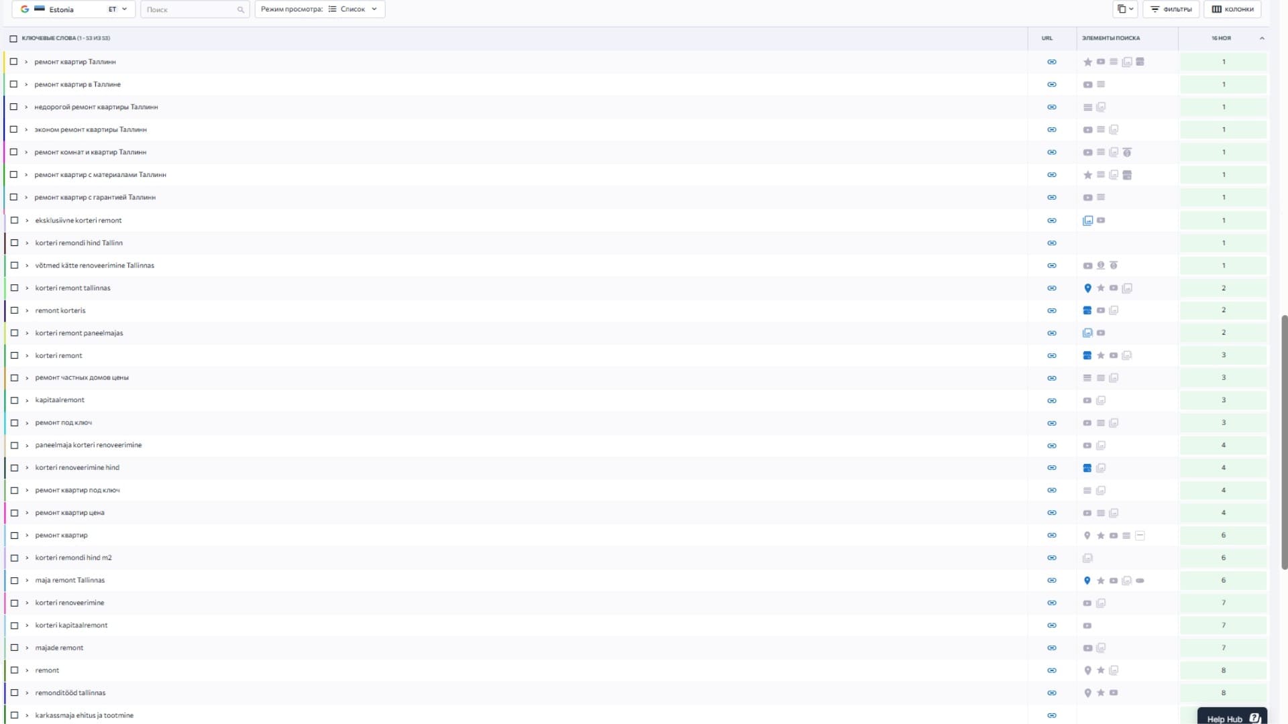Click URL link icon for 'remont' row
Viewport: 1288px width, 724px height.
click(1052, 670)
